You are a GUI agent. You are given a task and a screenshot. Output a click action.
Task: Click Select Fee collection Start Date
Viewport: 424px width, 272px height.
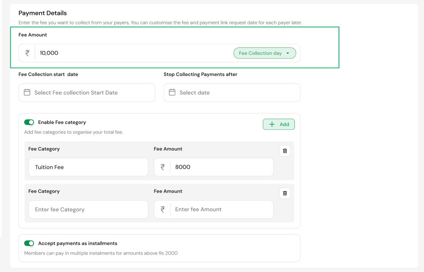click(x=86, y=92)
